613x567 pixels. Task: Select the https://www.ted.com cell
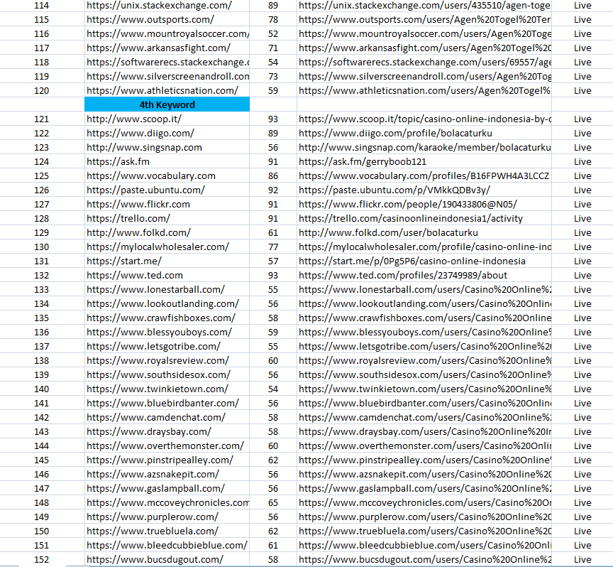167,275
